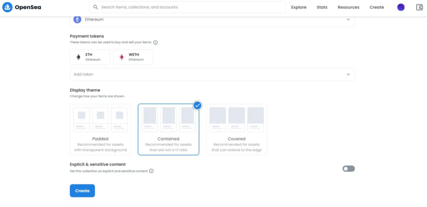Click the ETH token diamond icon
This screenshot has width=427, height=207.
(x=78, y=57)
